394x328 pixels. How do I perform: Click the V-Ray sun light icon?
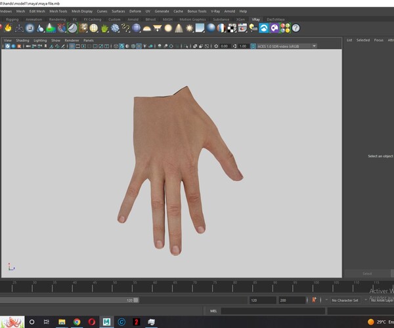[x=189, y=28]
